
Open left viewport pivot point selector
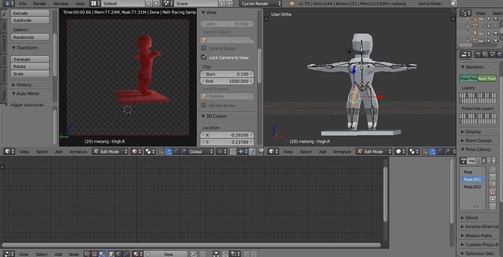(x=150, y=151)
